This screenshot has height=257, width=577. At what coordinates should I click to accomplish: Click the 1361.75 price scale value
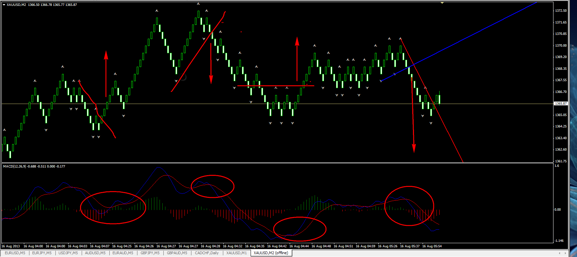pos(561,161)
